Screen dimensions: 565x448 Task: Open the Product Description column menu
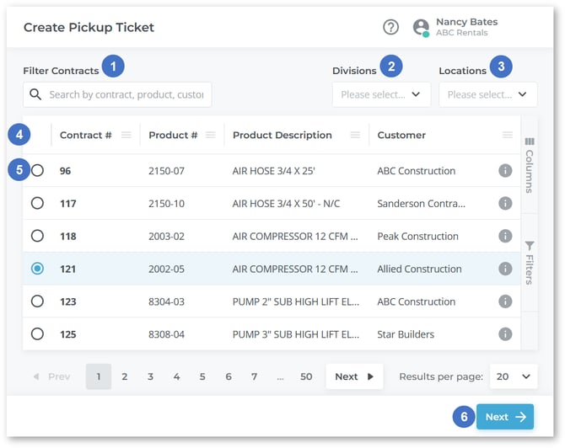355,135
